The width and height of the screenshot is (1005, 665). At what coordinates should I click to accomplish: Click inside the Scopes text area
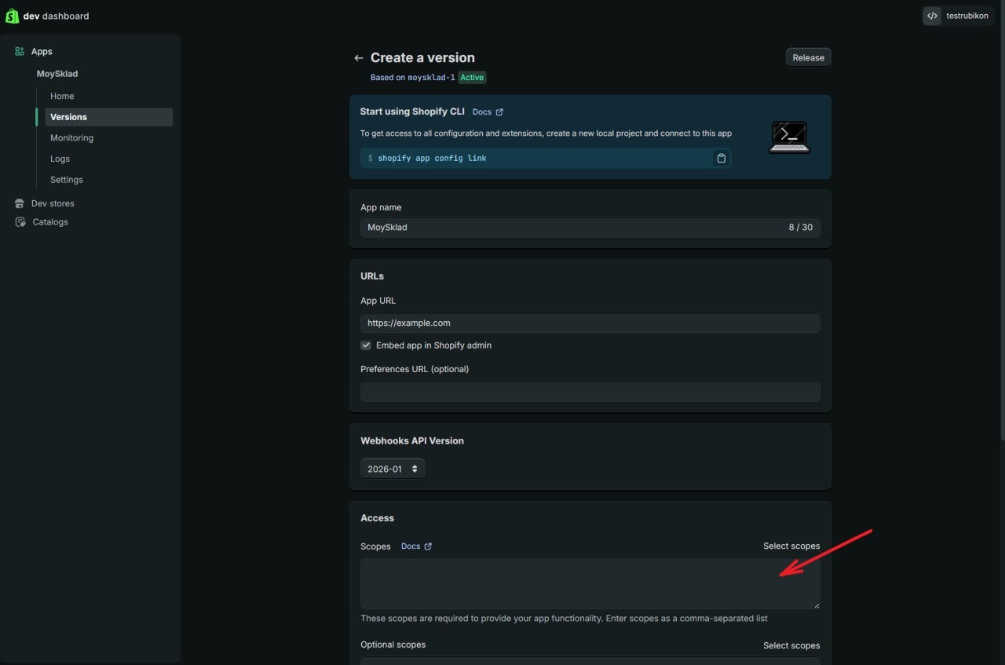(590, 583)
